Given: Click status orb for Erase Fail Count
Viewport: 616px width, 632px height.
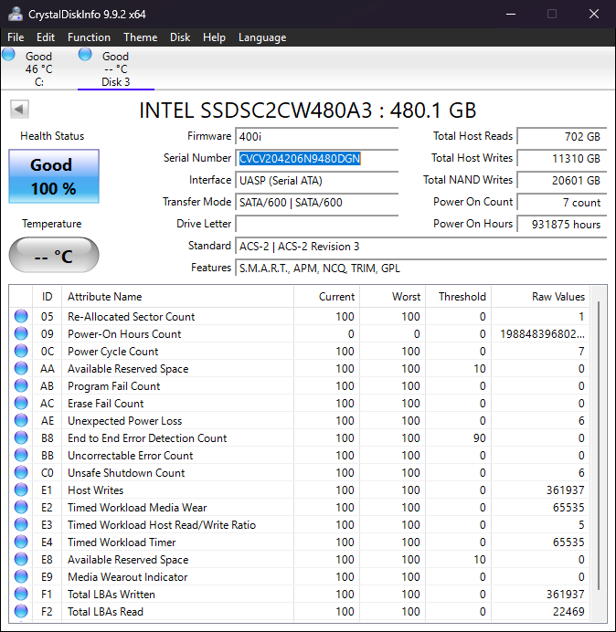Looking at the screenshot, I should (x=21, y=403).
